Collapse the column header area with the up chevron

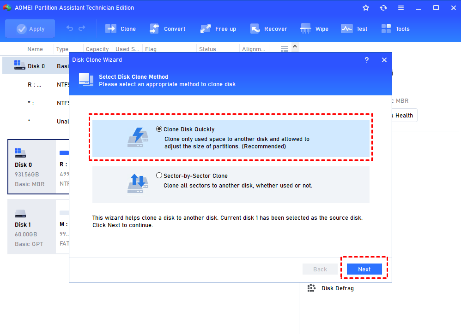295,47
